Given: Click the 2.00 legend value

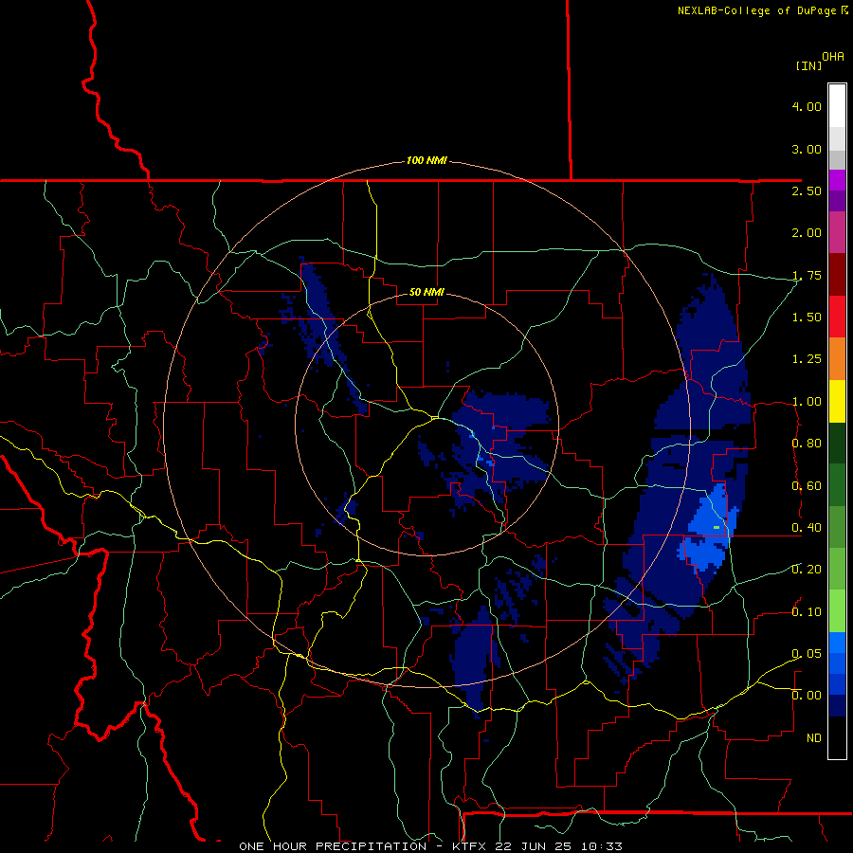Looking at the screenshot, I should (807, 233).
